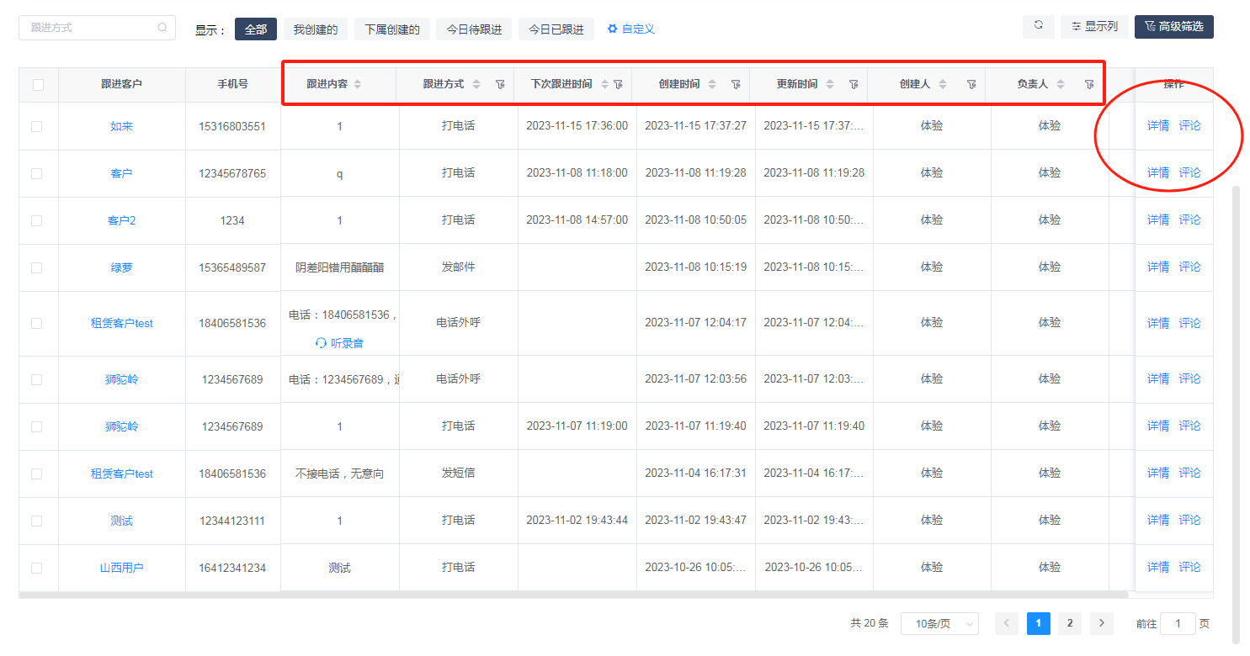This screenshot has width=1250, height=656.
Task: Check the checkbox for 如来 row
Action: pos(36,126)
